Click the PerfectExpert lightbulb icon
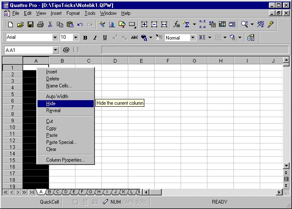This screenshot has width=292, height=209. pyautogui.click(x=271, y=24)
